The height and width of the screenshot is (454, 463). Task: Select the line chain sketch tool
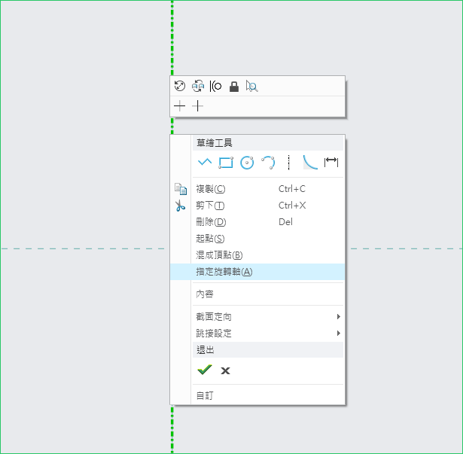pos(204,162)
